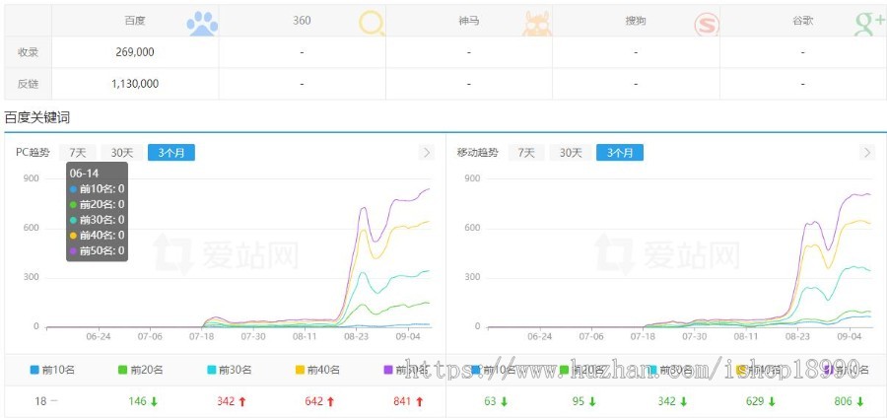
Task: Click the PC 前20名 count 146
Action: coord(137,401)
